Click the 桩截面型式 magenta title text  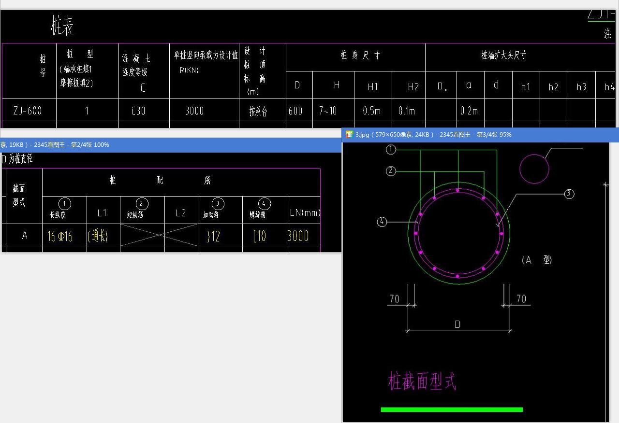[422, 381]
